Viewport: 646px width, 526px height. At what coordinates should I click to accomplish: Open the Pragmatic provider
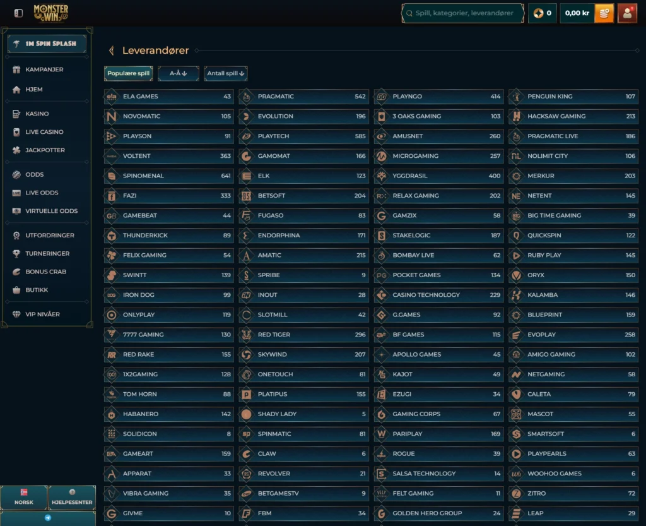coord(303,97)
